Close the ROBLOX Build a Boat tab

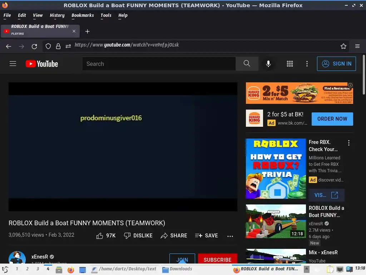[74, 31]
